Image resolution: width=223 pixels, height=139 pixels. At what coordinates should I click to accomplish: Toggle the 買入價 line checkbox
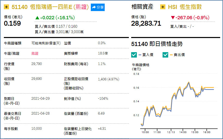(x=134, y=55)
